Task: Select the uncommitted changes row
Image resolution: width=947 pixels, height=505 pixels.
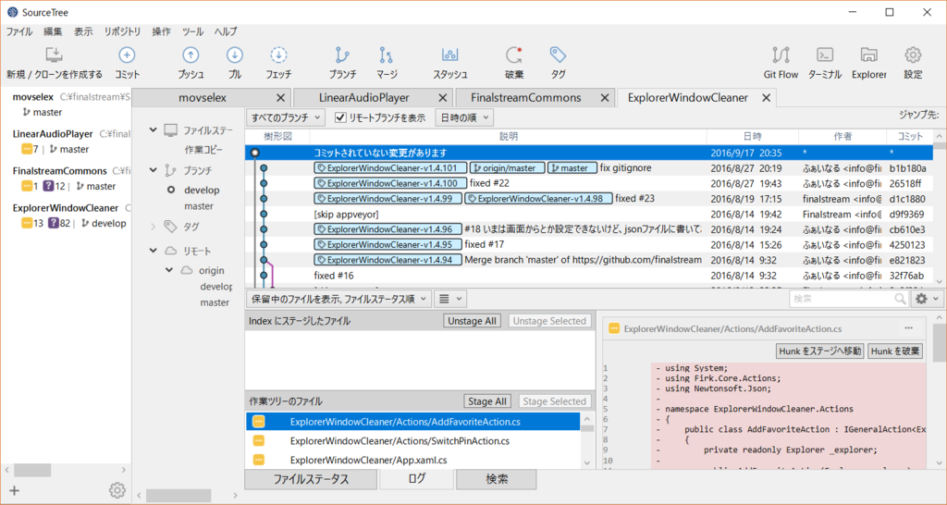Action: 589,153
